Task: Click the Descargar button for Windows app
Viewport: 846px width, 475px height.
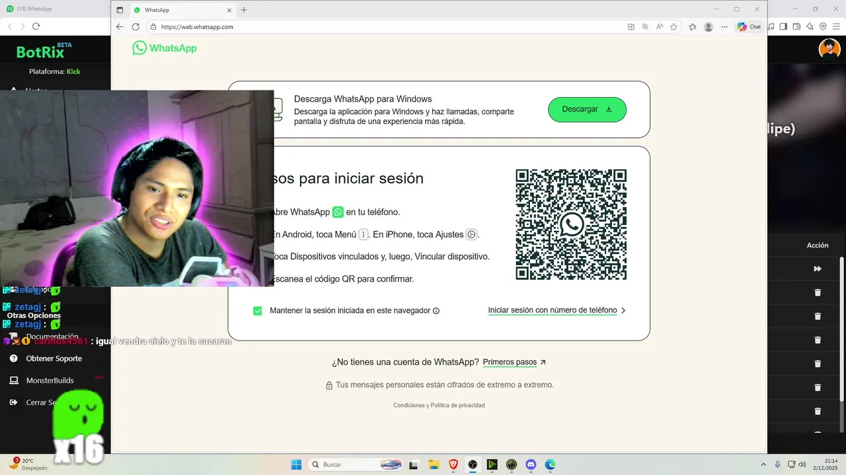Action: pyautogui.click(x=587, y=110)
